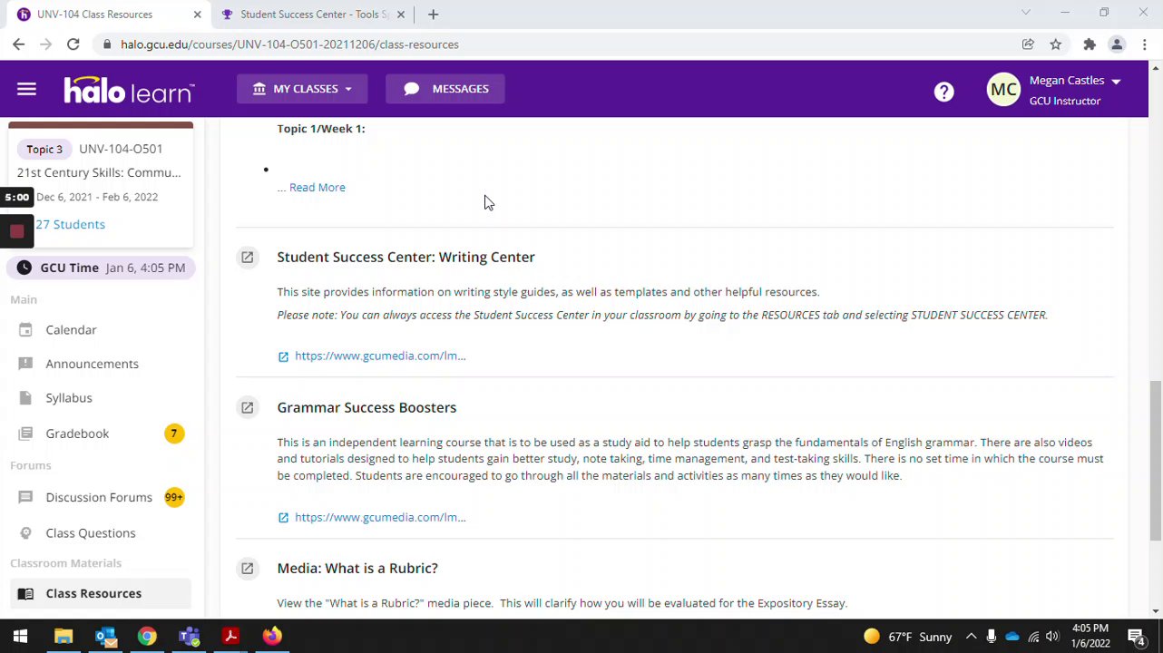Click the Class Resources book icon
The width and height of the screenshot is (1163, 653).
25,594
